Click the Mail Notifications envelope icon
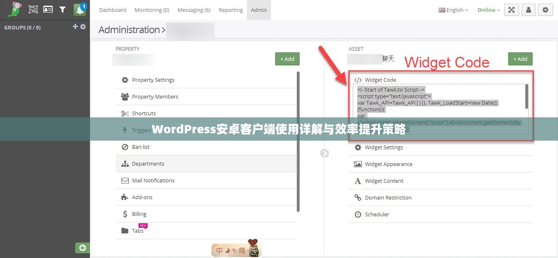Viewport: 558px width, 258px height. pyautogui.click(x=125, y=180)
